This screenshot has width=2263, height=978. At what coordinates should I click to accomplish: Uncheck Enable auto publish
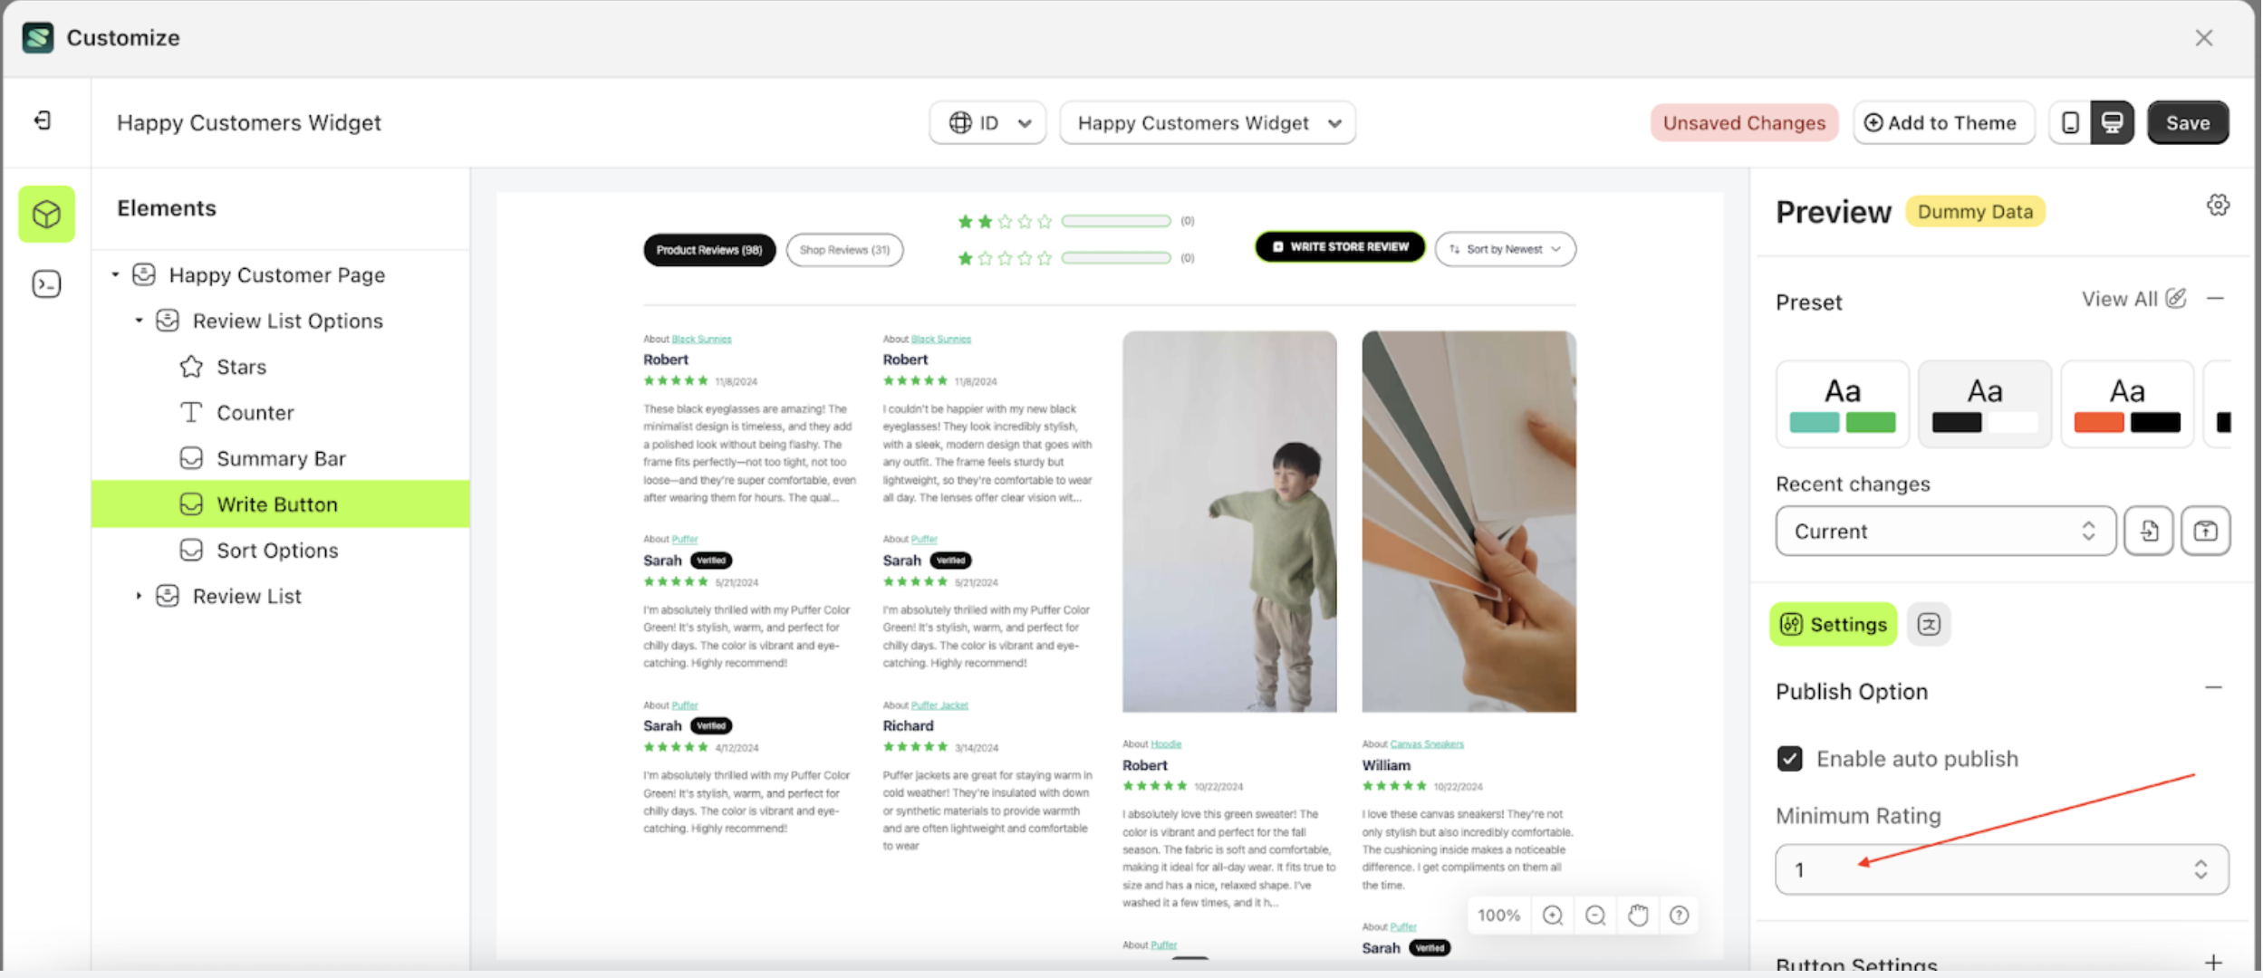[x=1789, y=758]
